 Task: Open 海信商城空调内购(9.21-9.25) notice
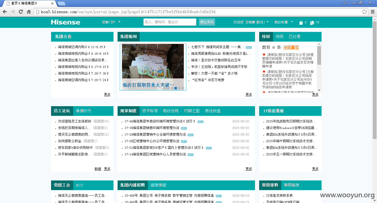point(82,47)
